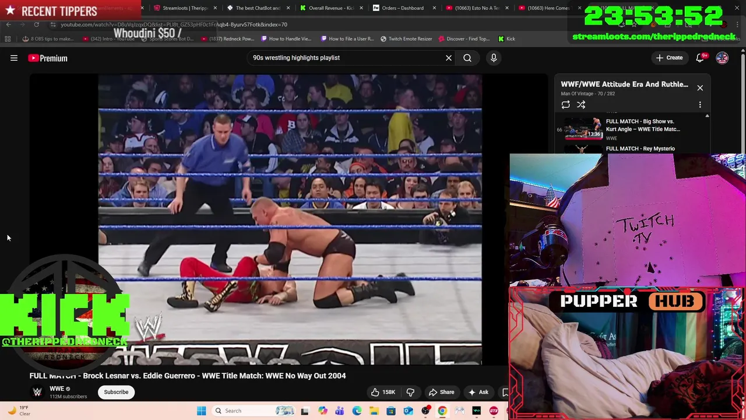Launch Copilot from the taskbar
Screen dimensions: 746x420
tap(322, 411)
